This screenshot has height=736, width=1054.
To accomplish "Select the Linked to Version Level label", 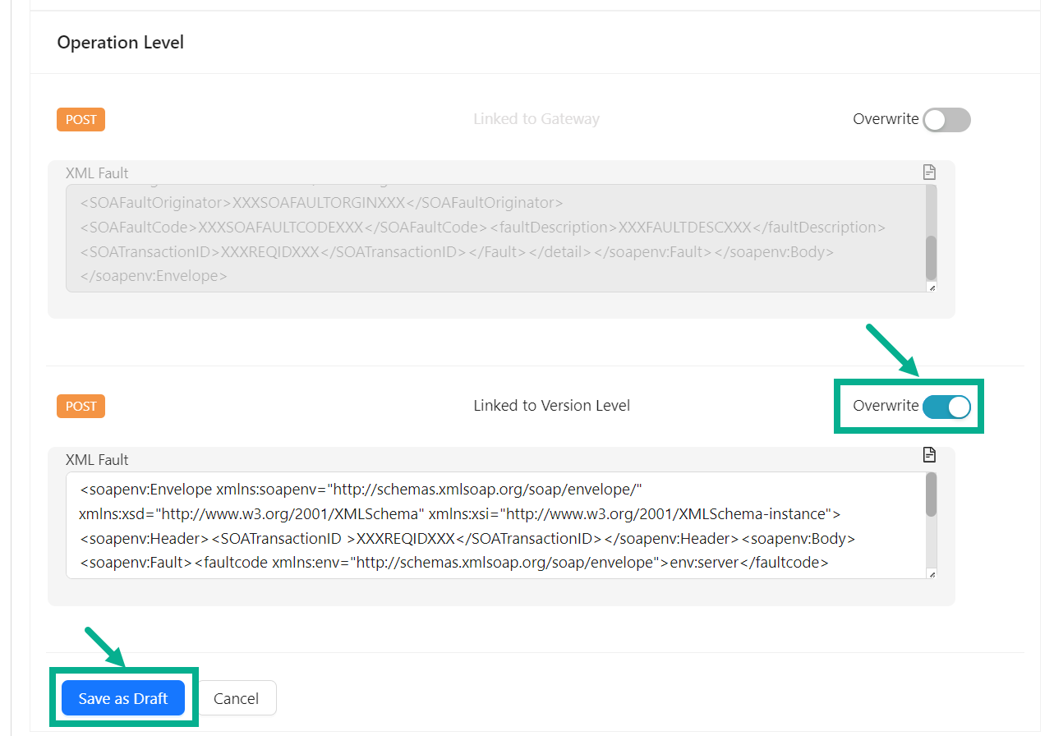I will [x=551, y=406].
